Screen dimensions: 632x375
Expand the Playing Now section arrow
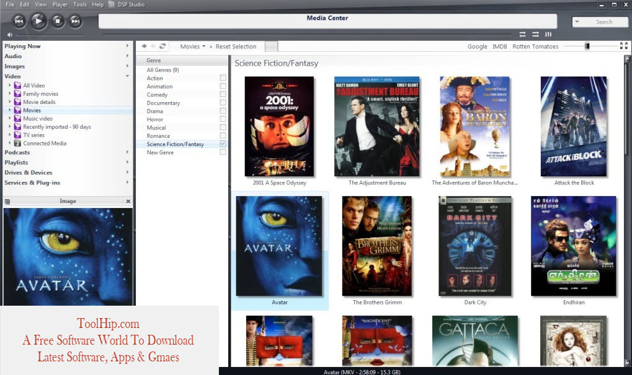[x=127, y=46]
